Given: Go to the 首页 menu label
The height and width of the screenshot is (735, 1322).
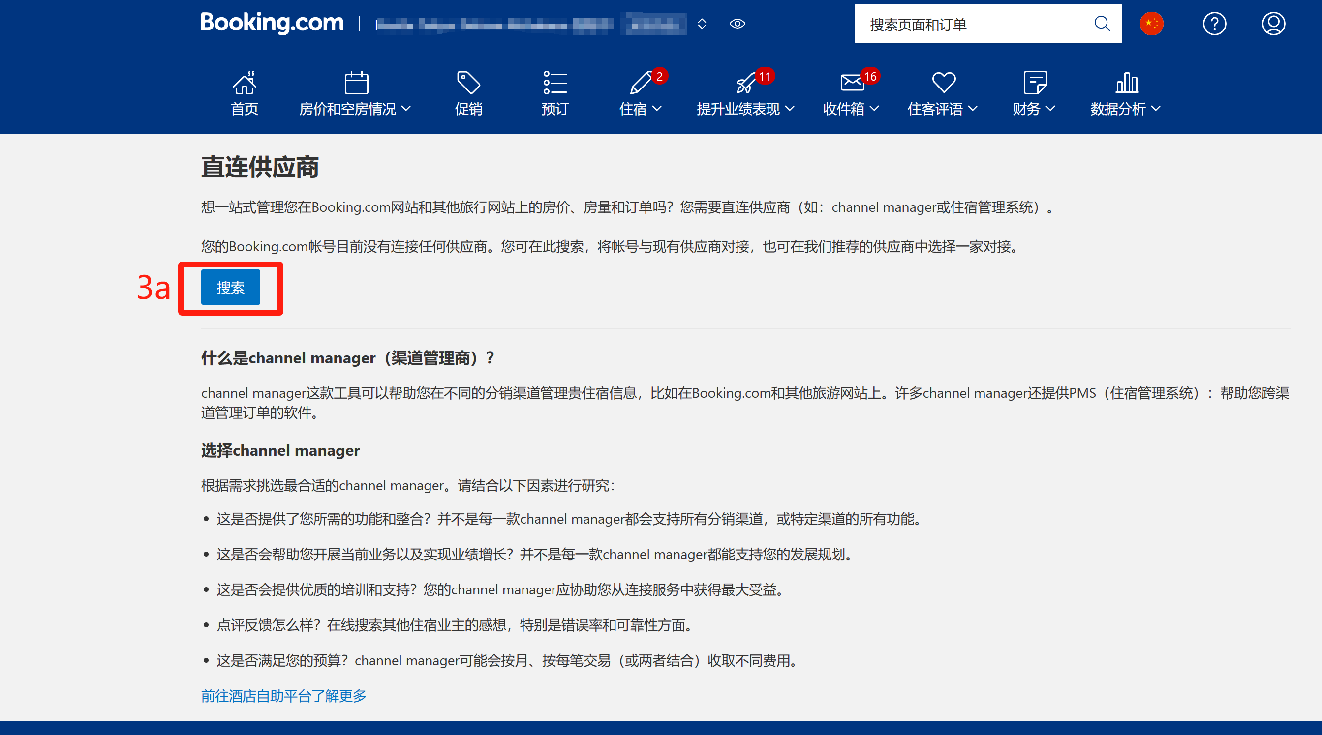Looking at the screenshot, I should coord(245,109).
